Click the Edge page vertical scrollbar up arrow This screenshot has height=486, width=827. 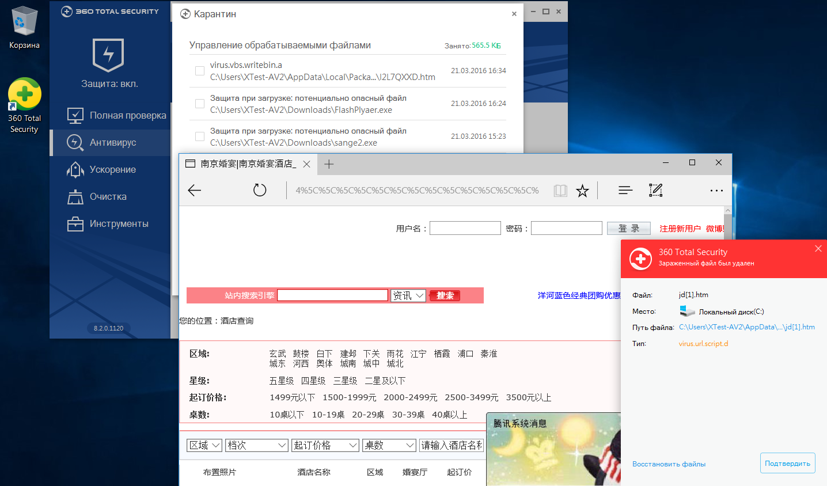coord(727,211)
